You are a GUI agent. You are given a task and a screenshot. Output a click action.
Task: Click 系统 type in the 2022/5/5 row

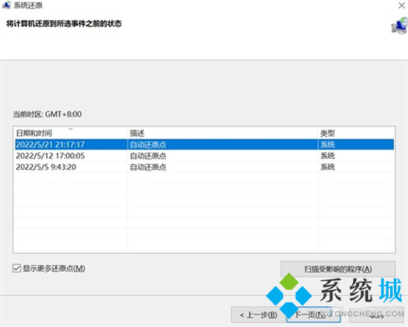point(327,167)
